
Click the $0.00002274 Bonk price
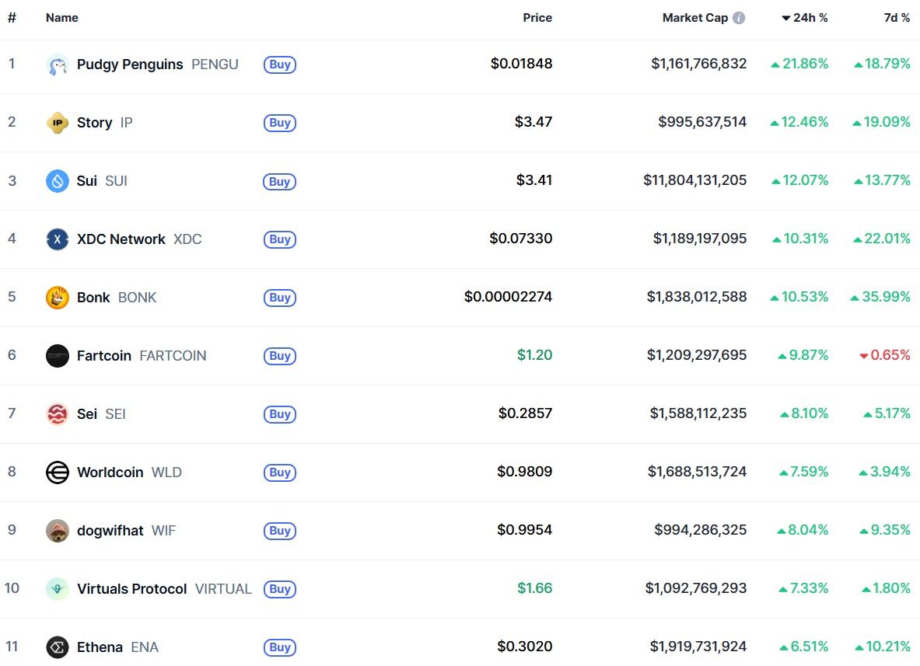(x=508, y=297)
